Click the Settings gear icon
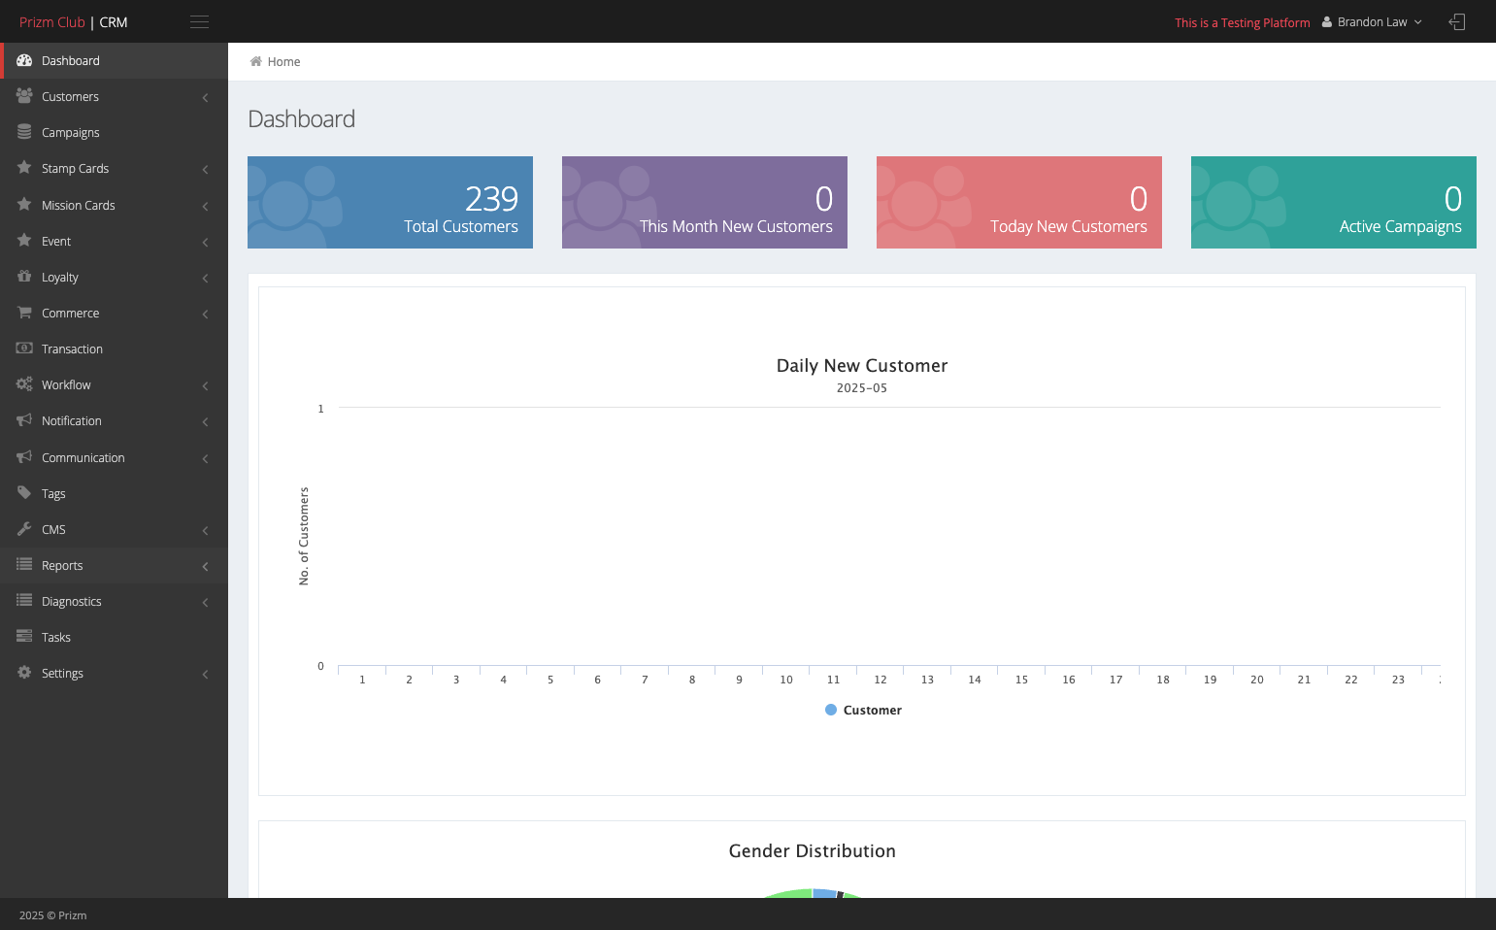The image size is (1496, 930). click(24, 673)
